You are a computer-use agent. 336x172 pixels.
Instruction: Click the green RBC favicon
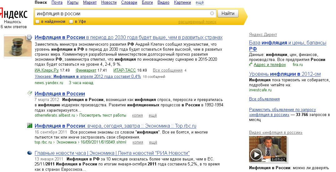(30, 125)
